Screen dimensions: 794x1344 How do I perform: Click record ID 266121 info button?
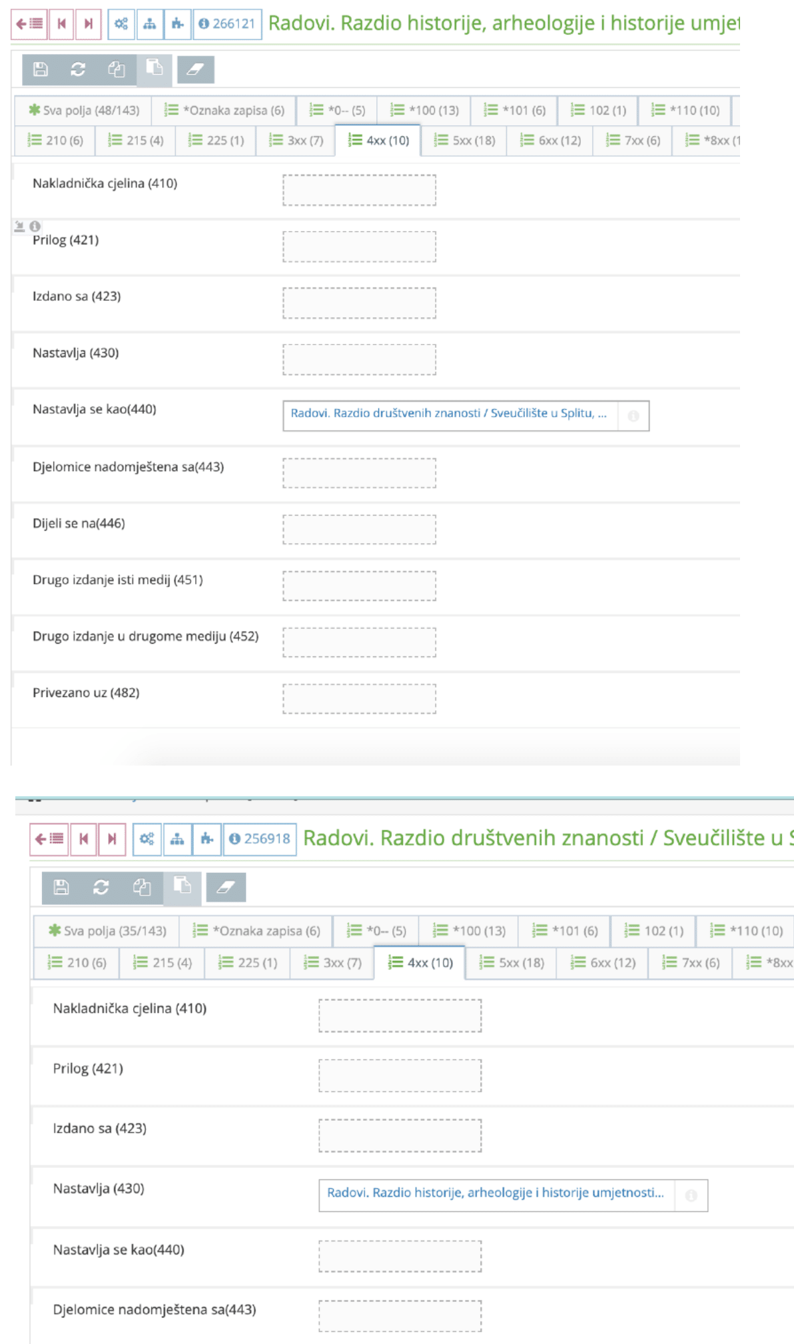(227, 24)
